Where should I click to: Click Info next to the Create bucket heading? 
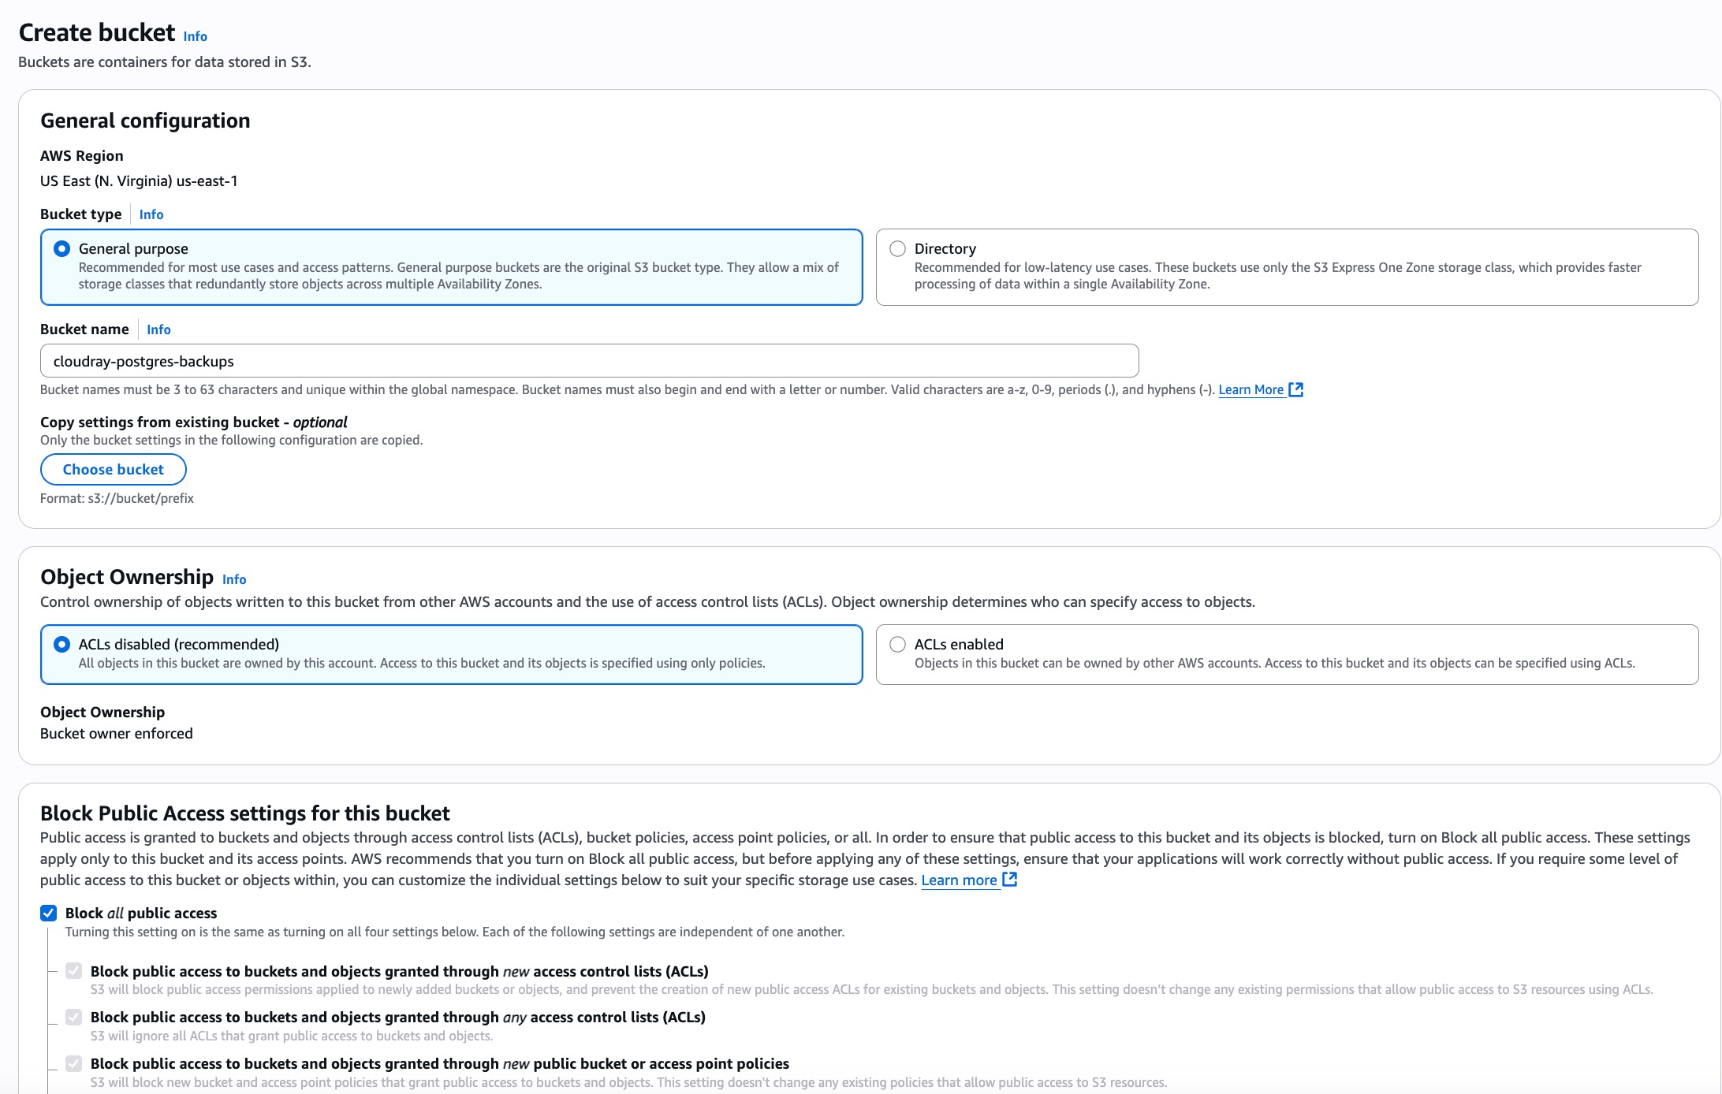pos(194,36)
